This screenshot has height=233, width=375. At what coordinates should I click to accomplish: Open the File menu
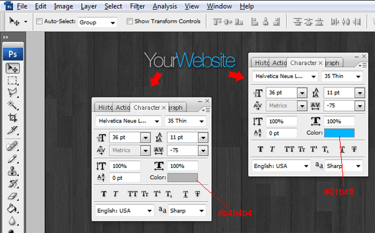tap(22, 6)
